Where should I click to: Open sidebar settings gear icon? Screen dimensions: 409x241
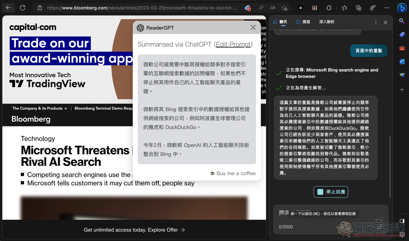click(402, 234)
